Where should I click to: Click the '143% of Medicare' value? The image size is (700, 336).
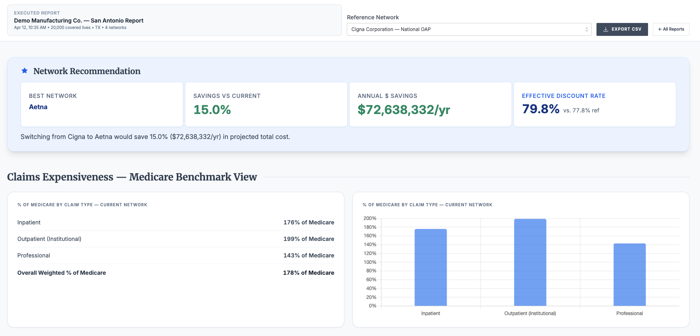309,255
